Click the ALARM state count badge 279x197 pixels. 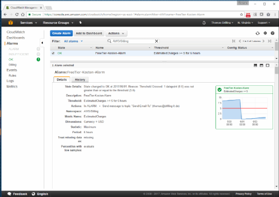point(38,49)
